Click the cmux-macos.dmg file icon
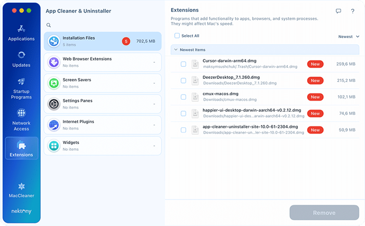365x226 pixels. (195, 97)
